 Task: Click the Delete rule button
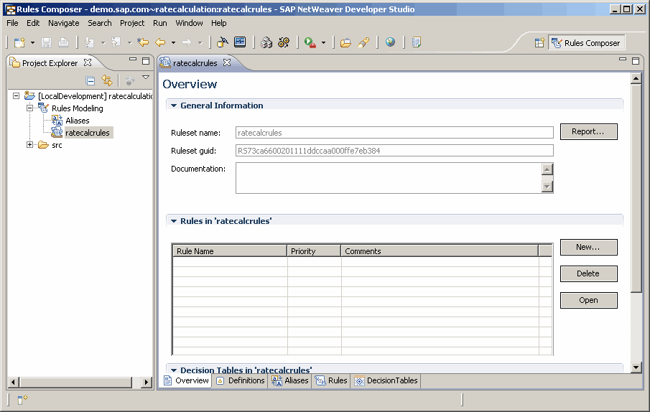[589, 273]
